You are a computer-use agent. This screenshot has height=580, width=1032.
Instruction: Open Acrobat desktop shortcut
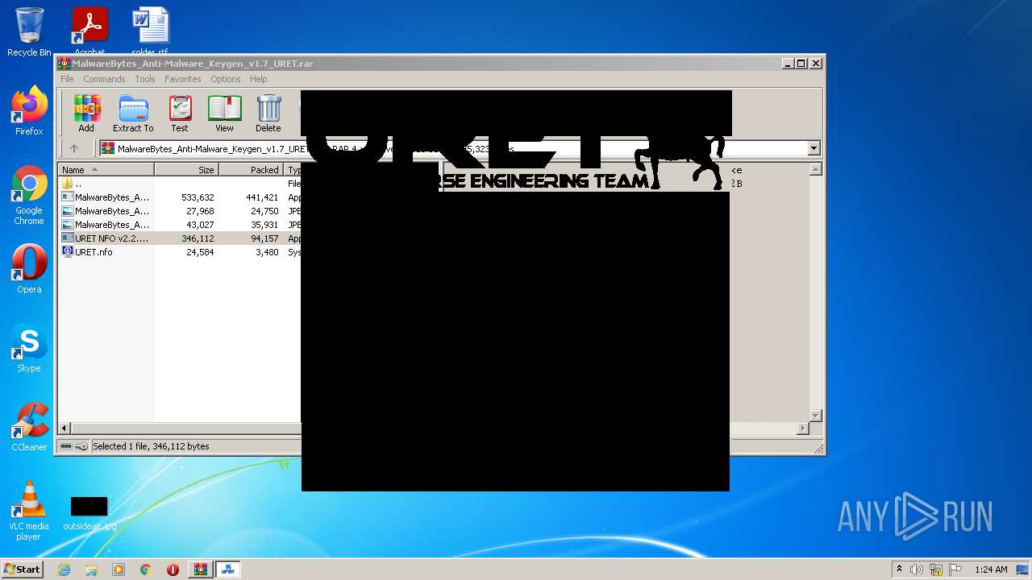[x=89, y=31]
